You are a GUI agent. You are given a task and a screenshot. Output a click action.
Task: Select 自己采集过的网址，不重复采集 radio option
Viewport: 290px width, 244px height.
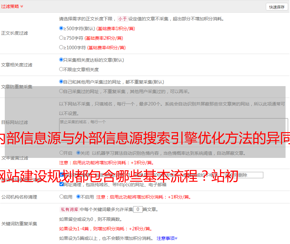tap(61, 91)
